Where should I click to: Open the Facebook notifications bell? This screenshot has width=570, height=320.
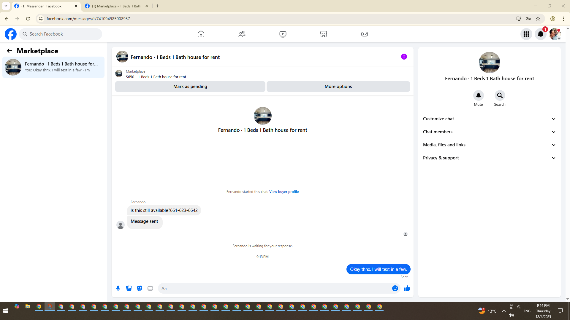pyautogui.click(x=540, y=34)
